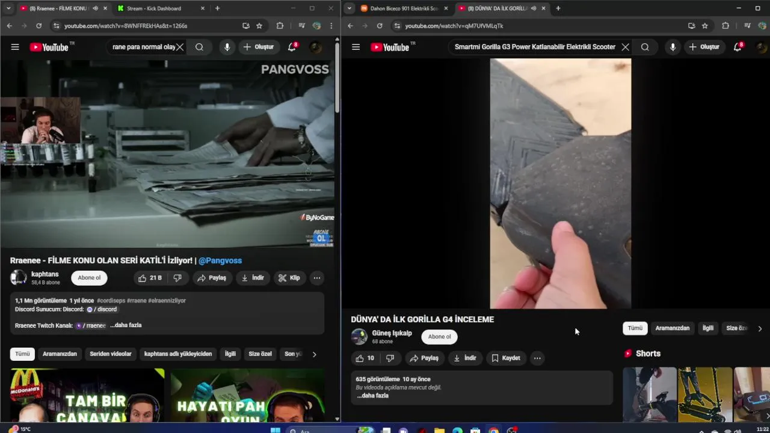Create a clip with Klip button
The image size is (770, 433).
(x=289, y=278)
